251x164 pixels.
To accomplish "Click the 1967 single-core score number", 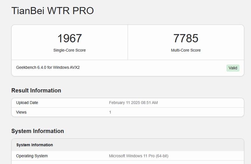I will tap(70, 38).
